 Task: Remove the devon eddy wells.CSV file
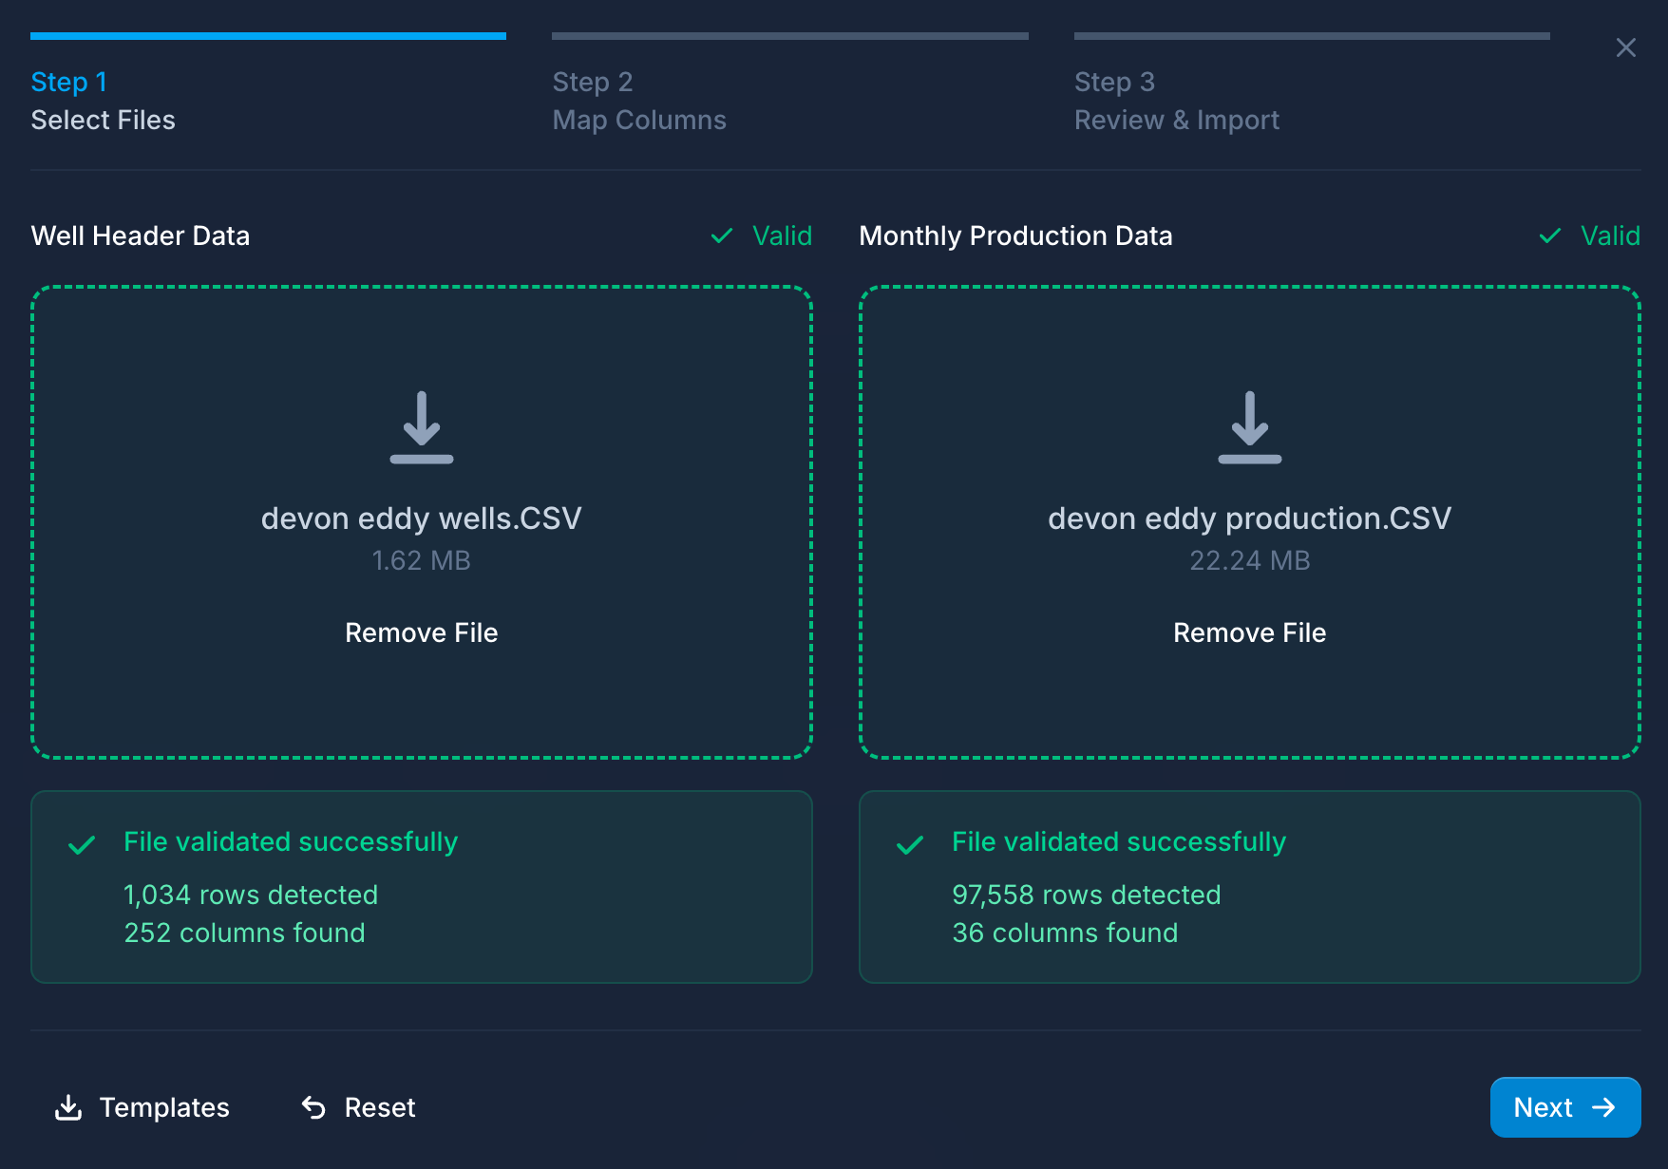tap(421, 632)
